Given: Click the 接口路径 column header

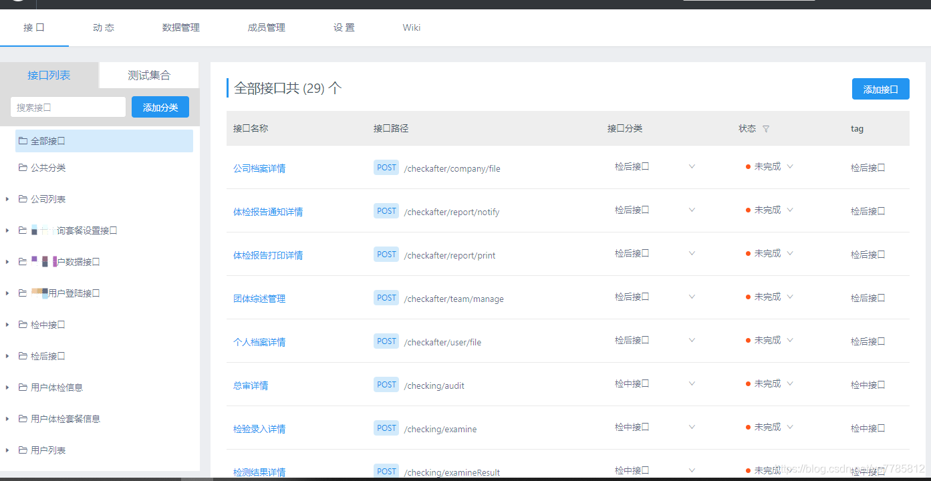Looking at the screenshot, I should pyautogui.click(x=391, y=128).
